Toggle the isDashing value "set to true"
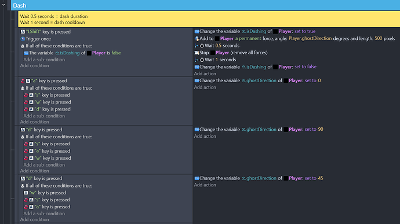This screenshot has width=400, height=224. click(305, 31)
